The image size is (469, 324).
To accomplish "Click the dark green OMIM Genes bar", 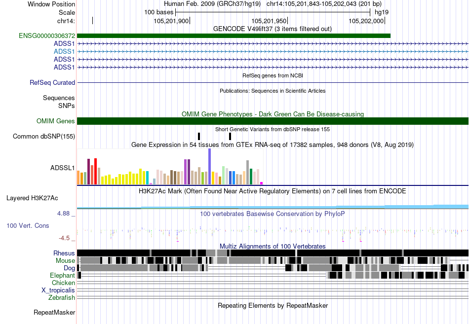I will click(x=273, y=121).
